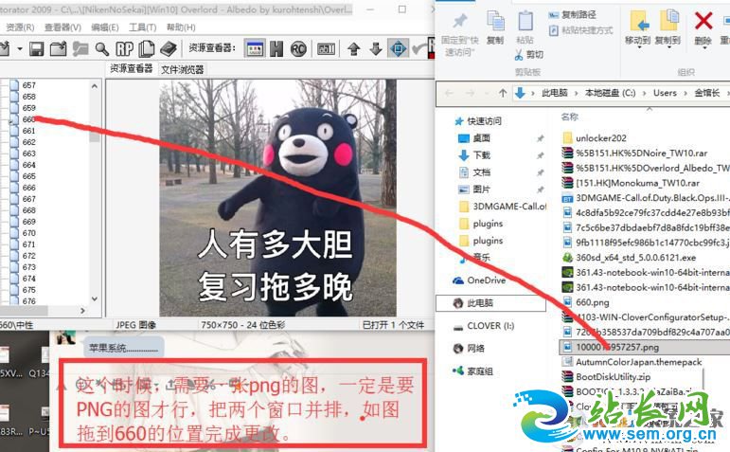The image size is (730, 452).
Task: Switch to the RC text viewer icon
Action: click(298, 48)
